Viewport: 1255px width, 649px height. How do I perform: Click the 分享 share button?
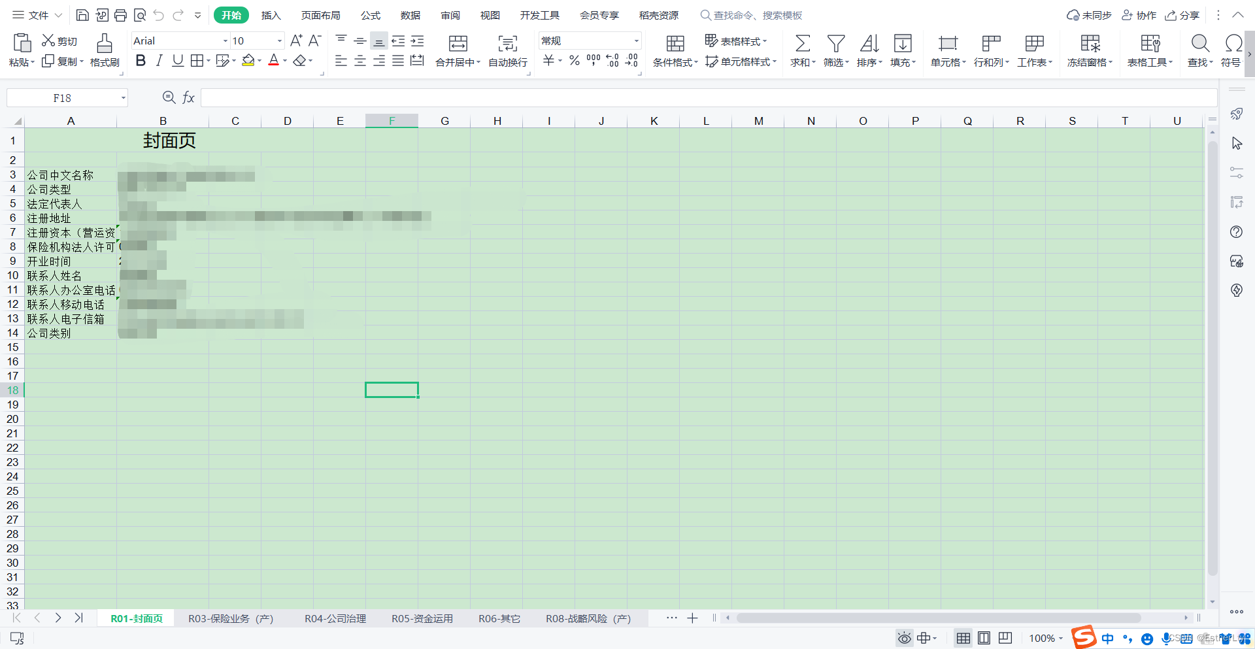tap(1182, 15)
